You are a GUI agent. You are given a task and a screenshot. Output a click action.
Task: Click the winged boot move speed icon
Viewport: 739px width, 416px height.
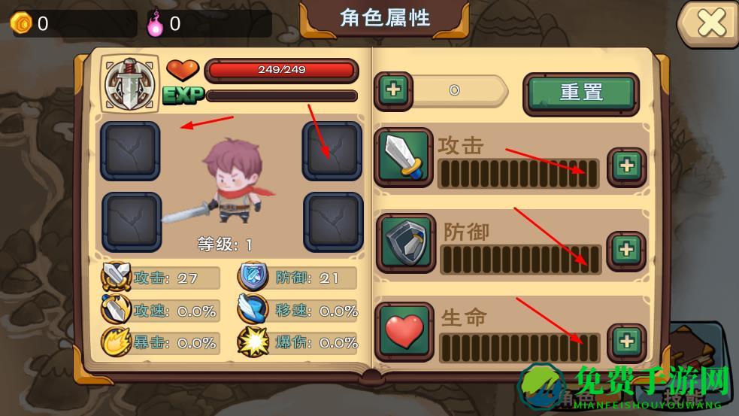(252, 308)
